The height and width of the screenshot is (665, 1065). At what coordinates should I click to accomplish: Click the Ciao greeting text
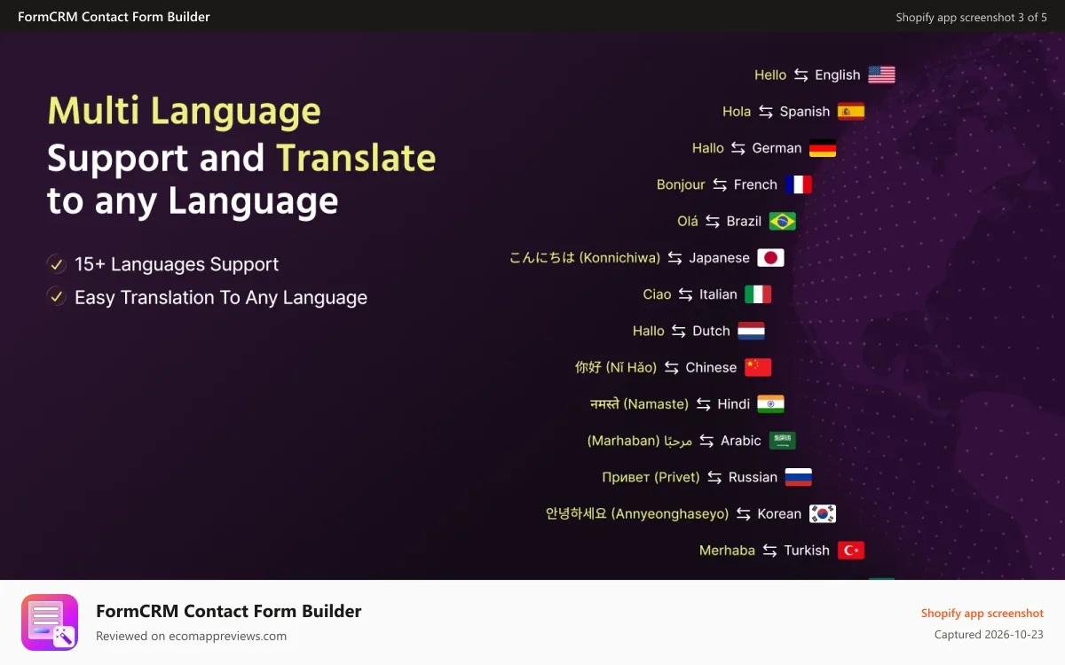click(x=658, y=294)
